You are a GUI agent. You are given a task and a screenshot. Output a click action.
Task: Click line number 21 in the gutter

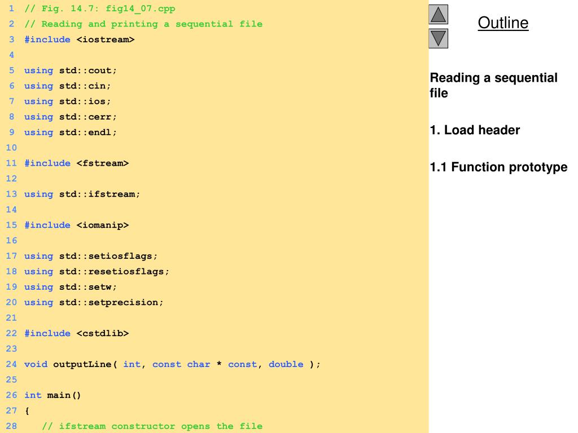[x=11, y=318]
